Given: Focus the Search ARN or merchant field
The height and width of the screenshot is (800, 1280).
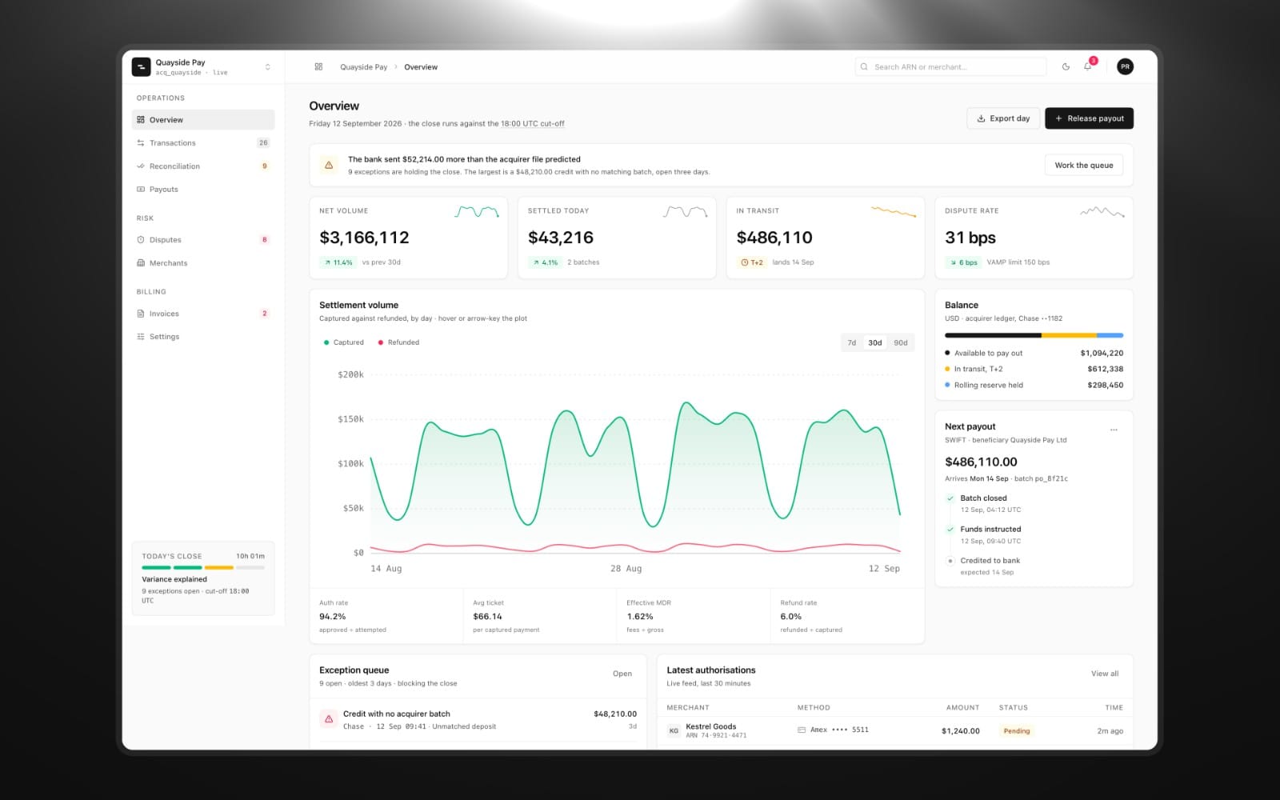Looking at the screenshot, I should pos(950,67).
